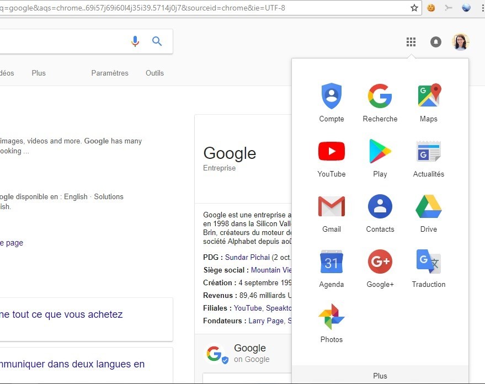The height and width of the screenshot is (384, 485).
Task: Launch Google Maps app icon
Action: pos(428,96)
